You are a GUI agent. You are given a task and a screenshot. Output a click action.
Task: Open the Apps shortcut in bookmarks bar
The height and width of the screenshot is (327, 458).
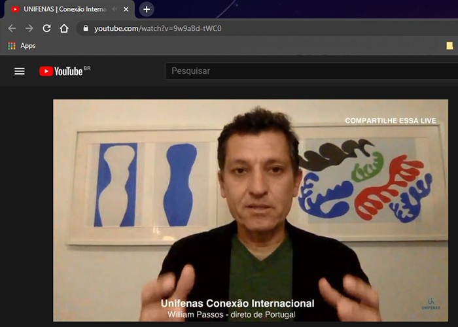(22, 46)
